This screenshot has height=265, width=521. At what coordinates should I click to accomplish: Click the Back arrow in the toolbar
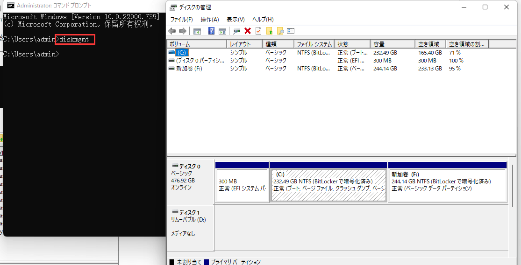172,31
